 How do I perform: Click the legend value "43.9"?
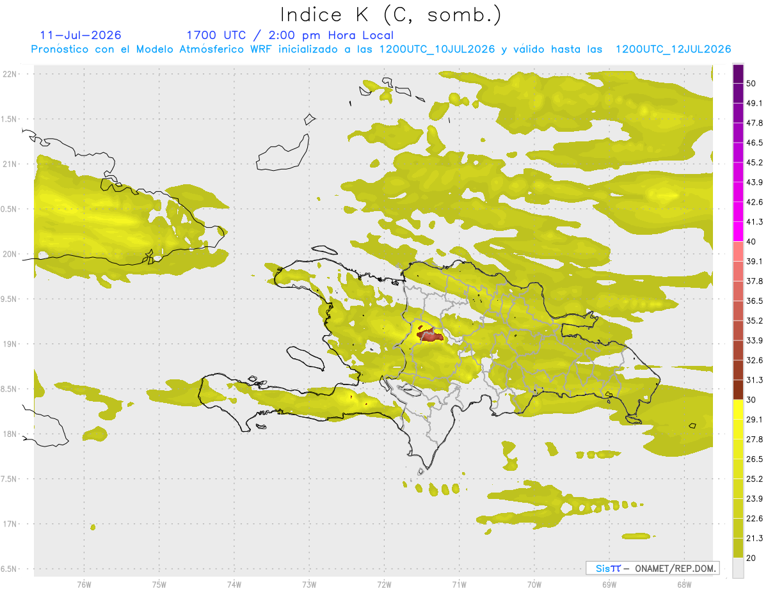(x=755, y=182)
